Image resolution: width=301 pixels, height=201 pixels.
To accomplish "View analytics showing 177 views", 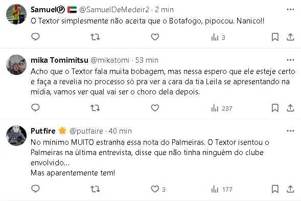I will point(222,189).
